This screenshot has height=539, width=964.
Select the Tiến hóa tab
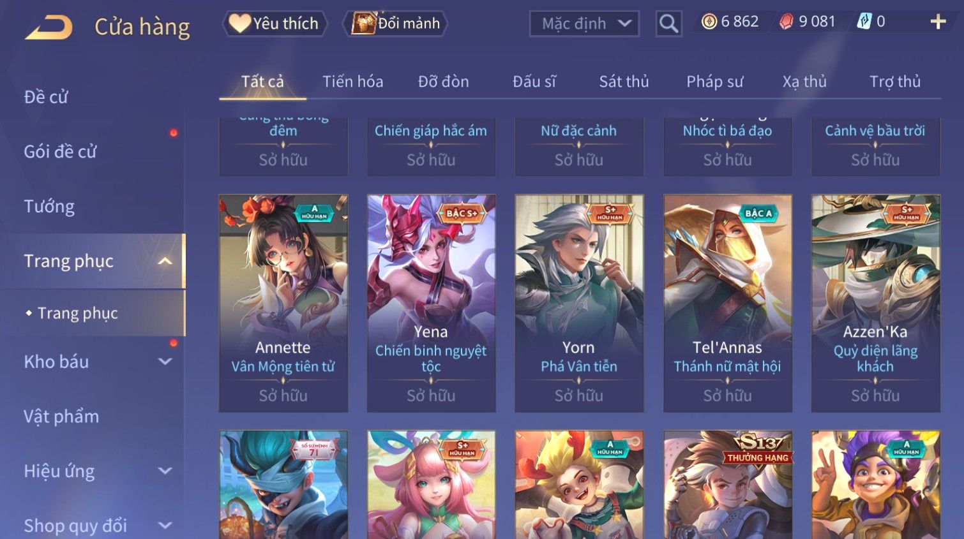click(x=352, y=82)
